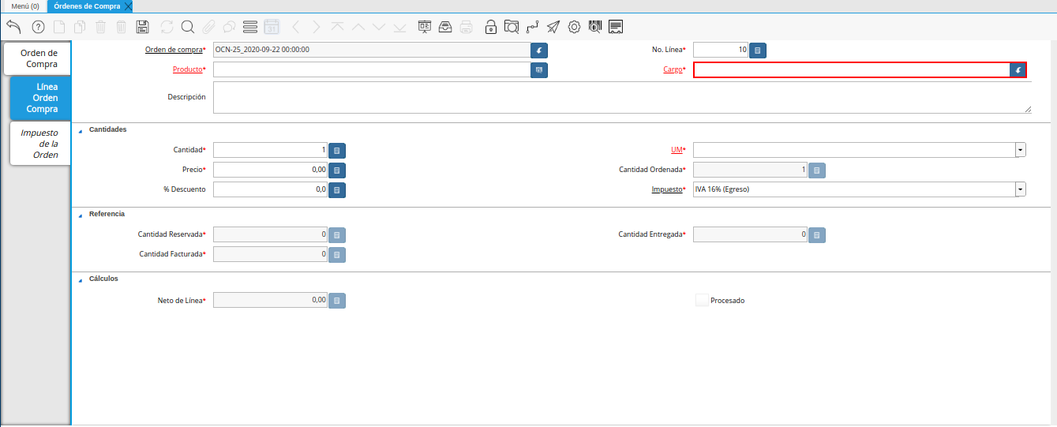Toggle the Procesado checkbox

[701, 300]
